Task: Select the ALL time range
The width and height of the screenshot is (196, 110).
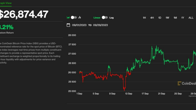Action: click(191, 18)
